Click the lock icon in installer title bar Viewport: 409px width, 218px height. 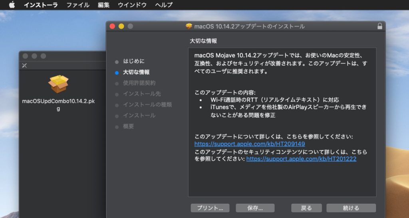coord(379,26)
